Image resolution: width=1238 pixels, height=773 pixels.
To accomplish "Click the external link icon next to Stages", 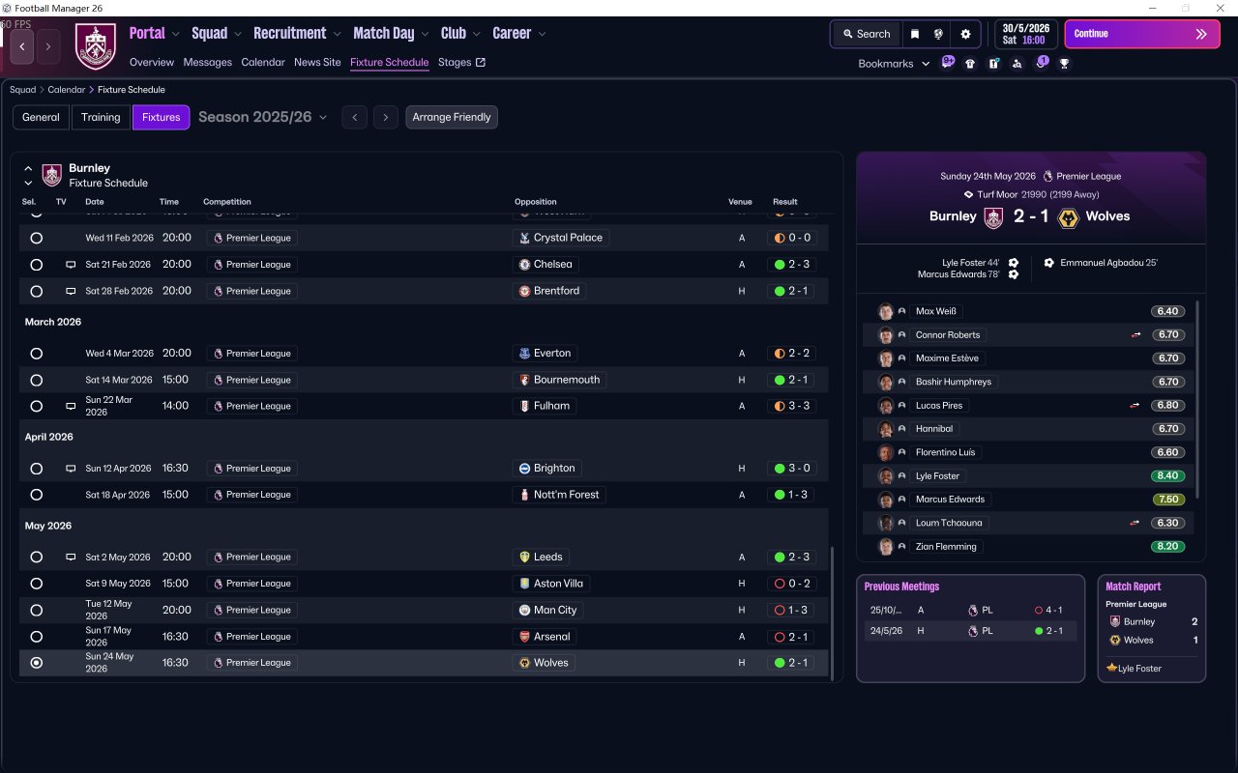I will coord(481,63).
